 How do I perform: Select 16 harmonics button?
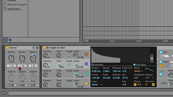click(152, 55)
